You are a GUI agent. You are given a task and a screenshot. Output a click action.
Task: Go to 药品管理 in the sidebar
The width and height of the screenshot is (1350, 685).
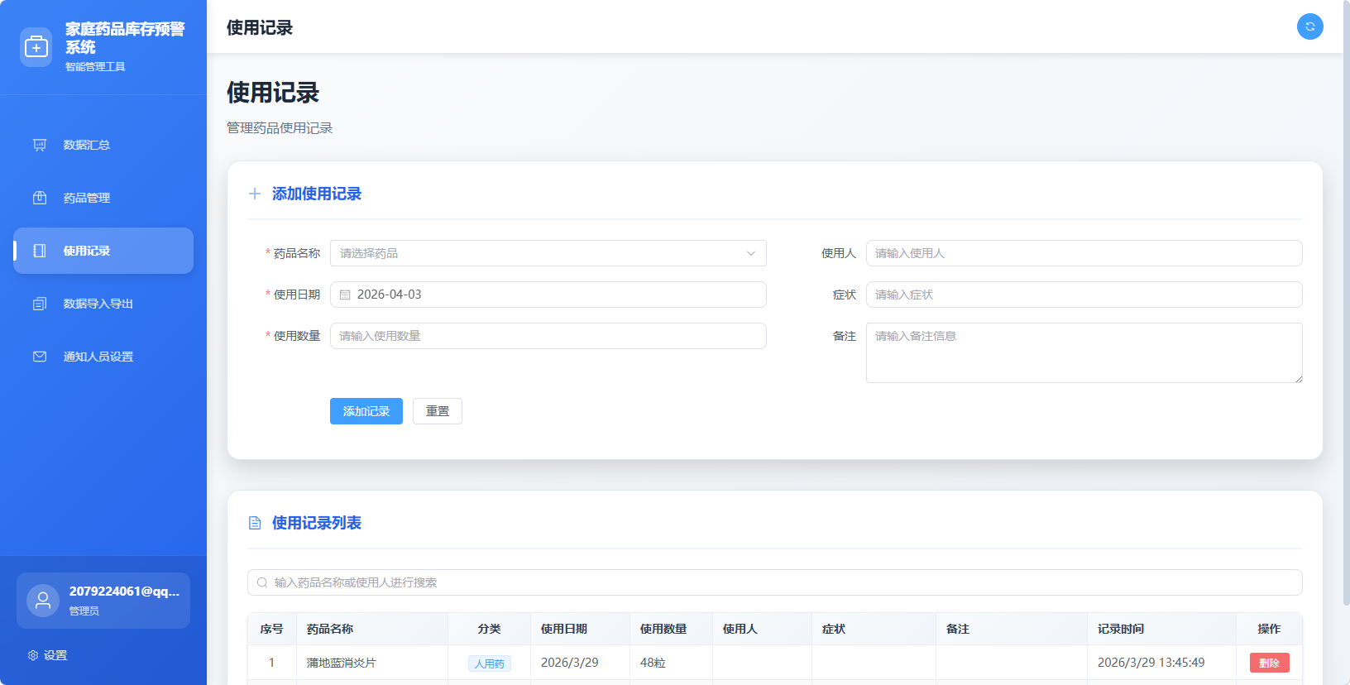pos(103,198)
